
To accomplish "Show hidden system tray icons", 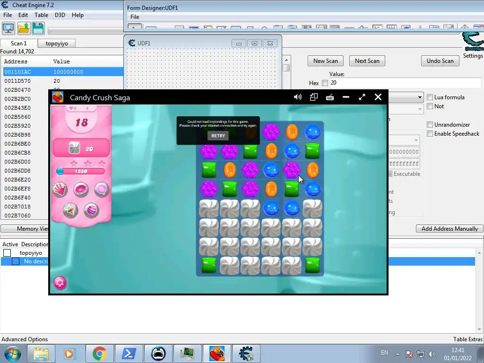I will coord(398,354).
